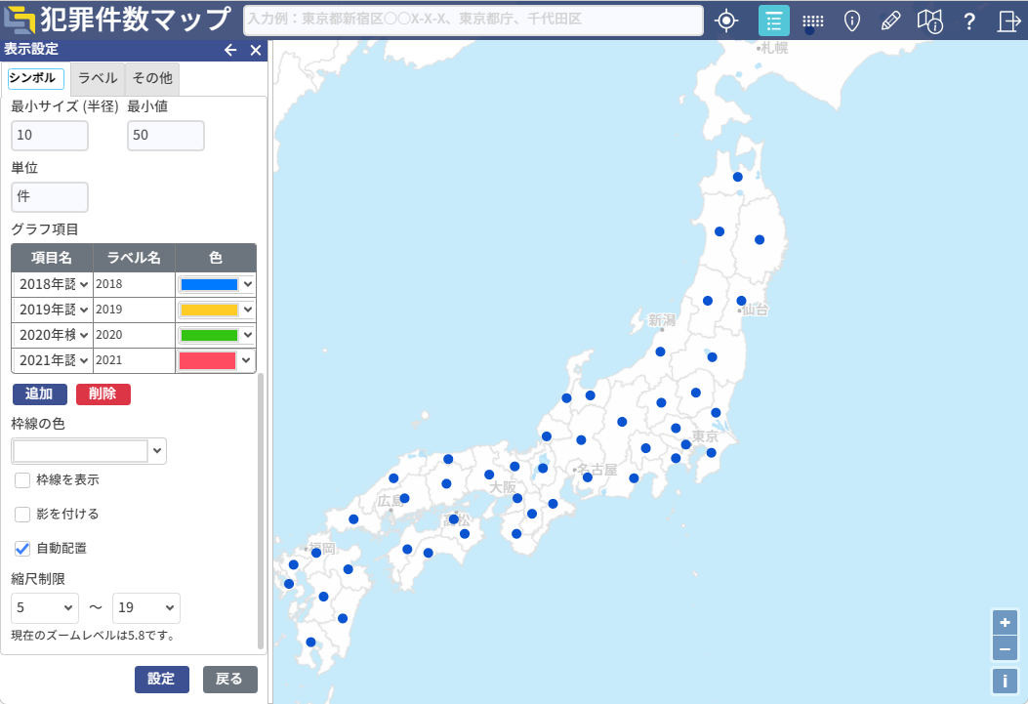Viewport: 1028px width, 704px height.
Task: Click the 設定 apply button
Action: point(162,679)
